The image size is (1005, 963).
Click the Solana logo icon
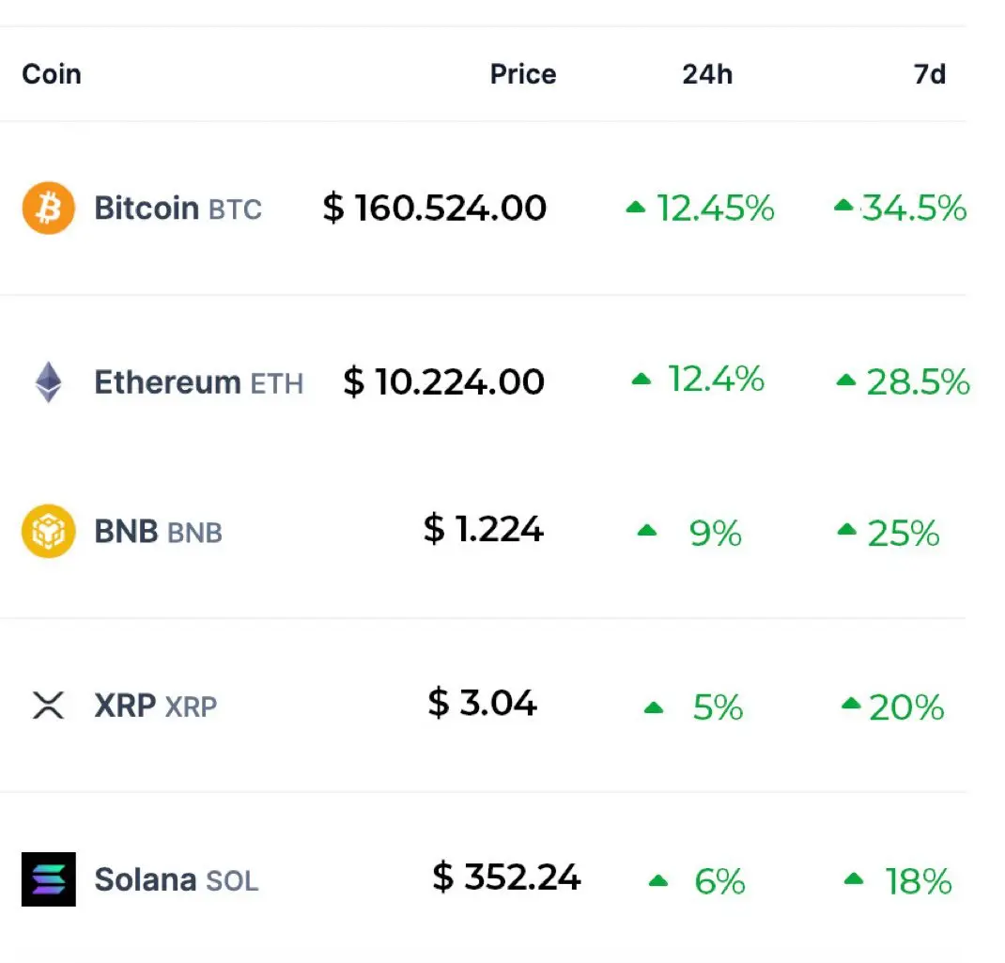[48, 879]
